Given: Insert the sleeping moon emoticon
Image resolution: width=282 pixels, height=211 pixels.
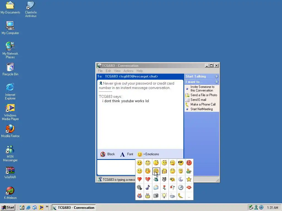Looking at the screenshot, I should (181, 179).
